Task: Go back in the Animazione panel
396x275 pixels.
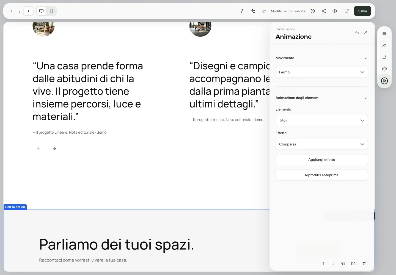Action: pyautogui.click(x=357, y=32)
